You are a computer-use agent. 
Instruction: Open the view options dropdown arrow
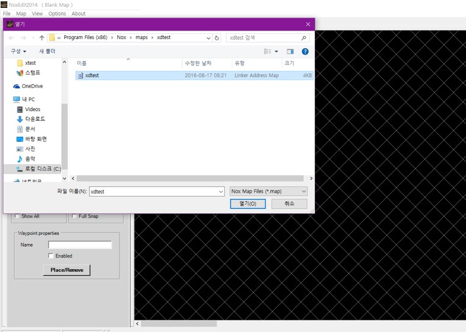[x=276, y=52]
